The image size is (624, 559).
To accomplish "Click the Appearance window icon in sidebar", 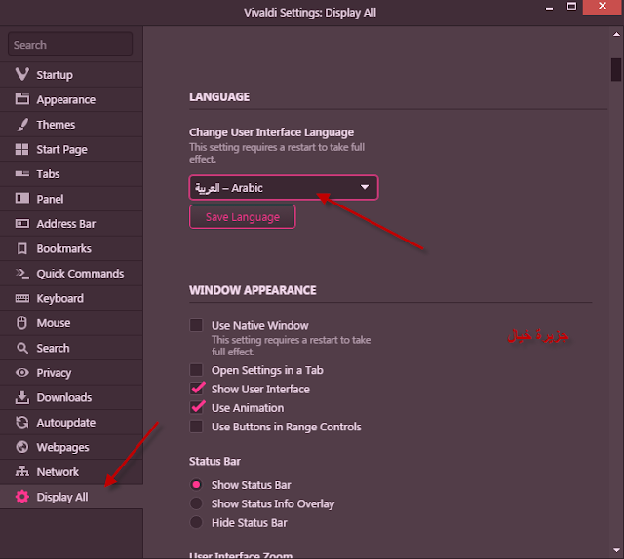I will click(21, 99).
